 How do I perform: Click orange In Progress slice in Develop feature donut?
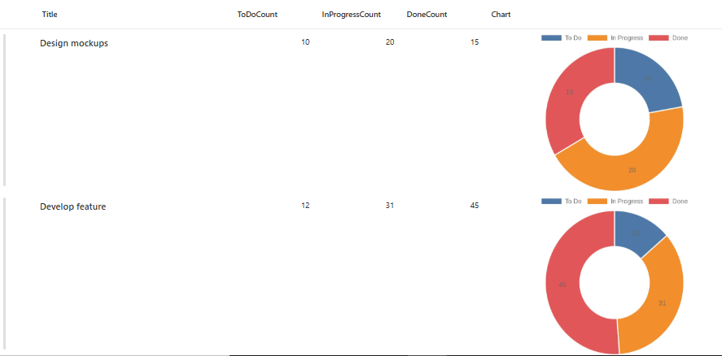pos(662,302)
